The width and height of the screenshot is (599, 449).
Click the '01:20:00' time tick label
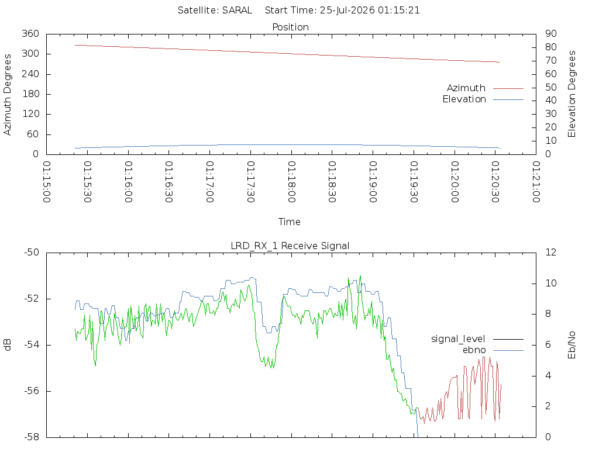455,182
